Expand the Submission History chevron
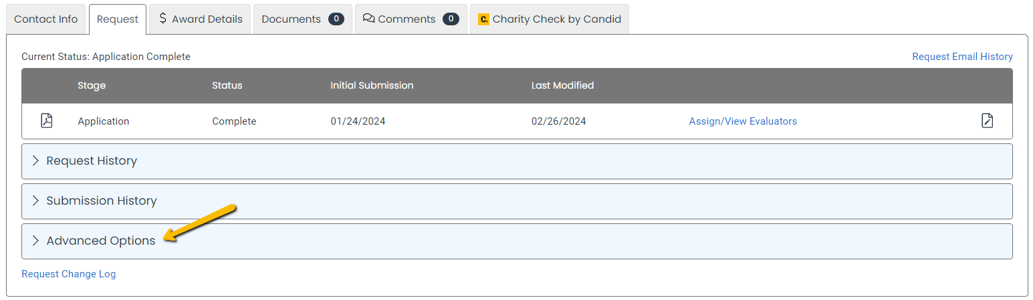1033x300 pixels. tap(35, 201)
